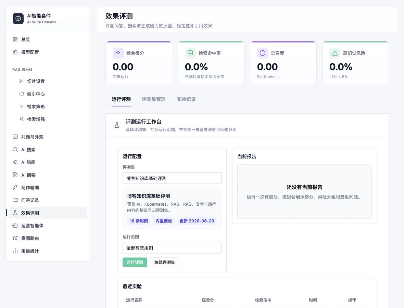
Task: Click the 总览 dashboard grid icon
Action: pos(15,39)
